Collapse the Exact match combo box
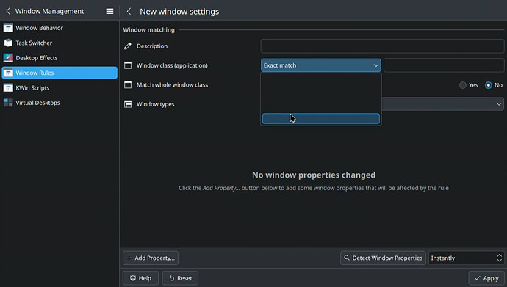507x287 pixels. tap(321, 65)
